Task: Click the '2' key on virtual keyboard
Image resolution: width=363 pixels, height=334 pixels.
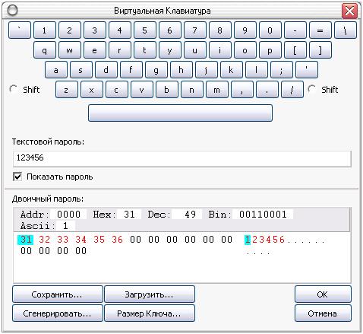Action: (x=70, y=30)
